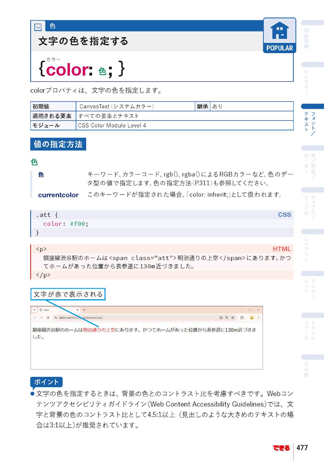Open the tab search dropdown arrow
Image resolution: width=324 pixels, height=461 pixels.
[x=34, y=310]
